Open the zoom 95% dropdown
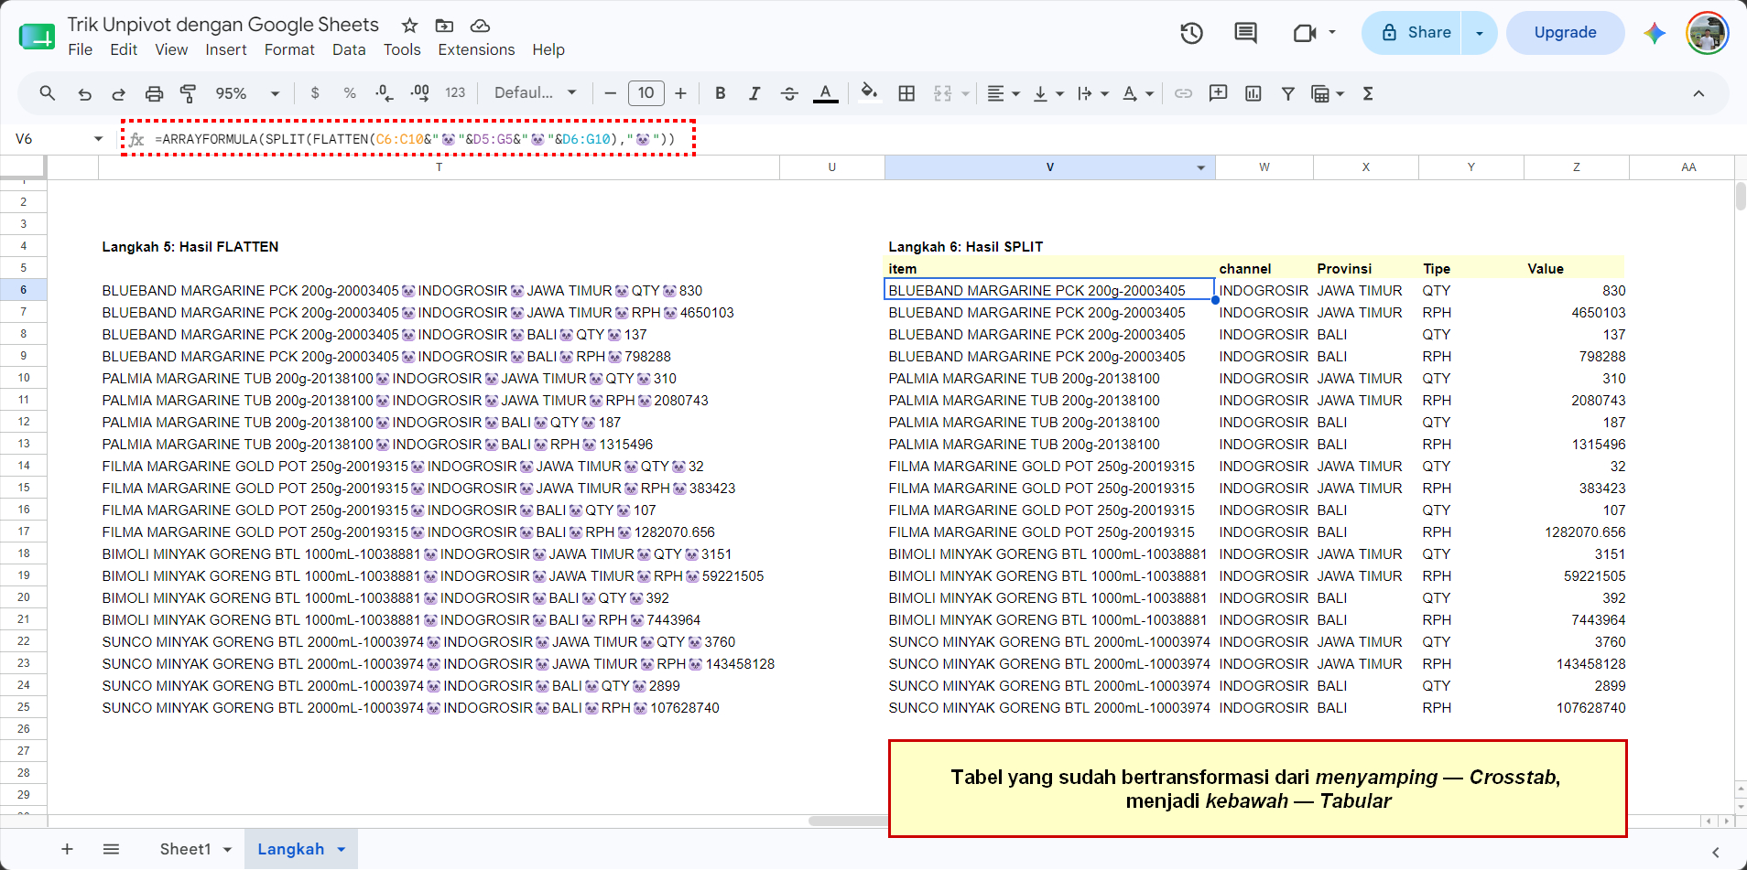 tap(247, 93)
